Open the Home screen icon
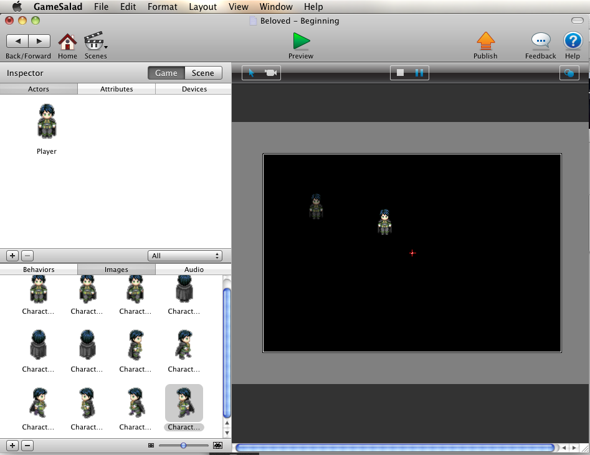The width and height of the screenshot is (590, 455). coord(67,41)
